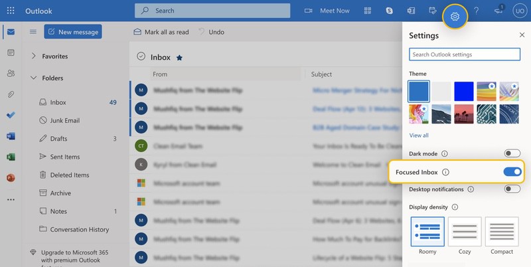Open My Day calendar-check icon
This screenshot has width=531, height=267.
tap(433, 11)
